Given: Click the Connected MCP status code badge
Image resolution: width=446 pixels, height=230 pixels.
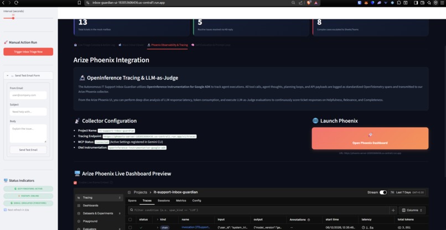Looking at the screenshot, I should (x=102, y=142).
